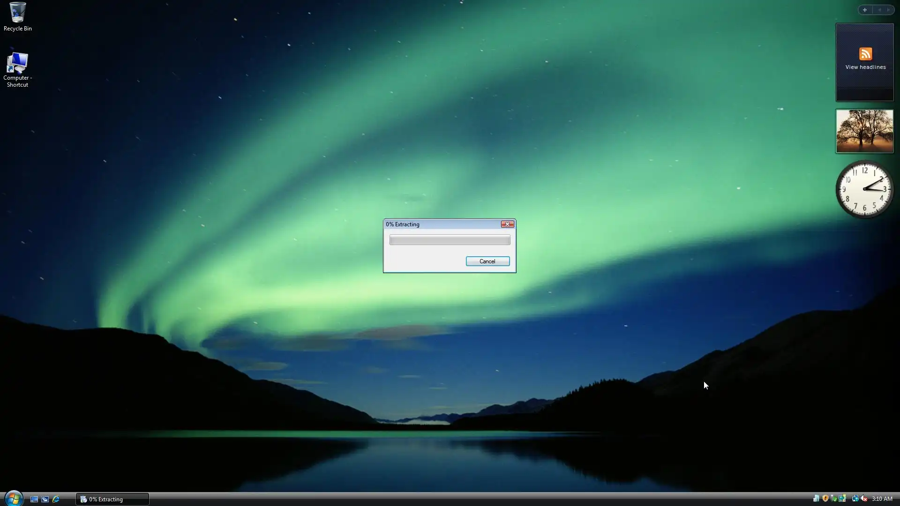Click the Windows Security shield tray icon
The image size is (900, 506).
[x=825, y=498]
